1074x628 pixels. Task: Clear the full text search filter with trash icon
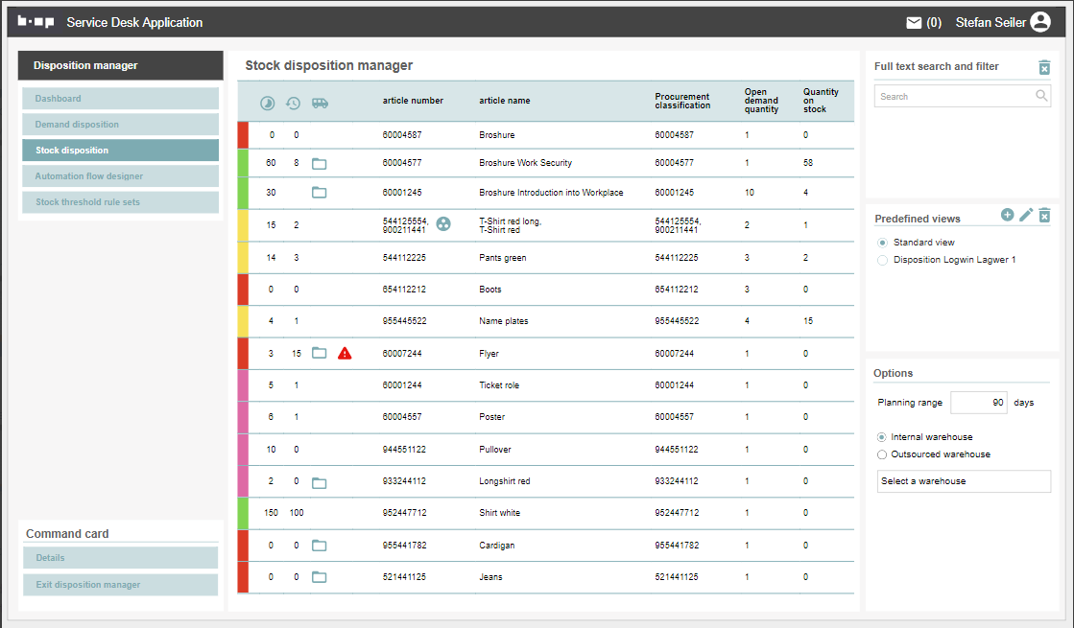(x=1044, y=67)
